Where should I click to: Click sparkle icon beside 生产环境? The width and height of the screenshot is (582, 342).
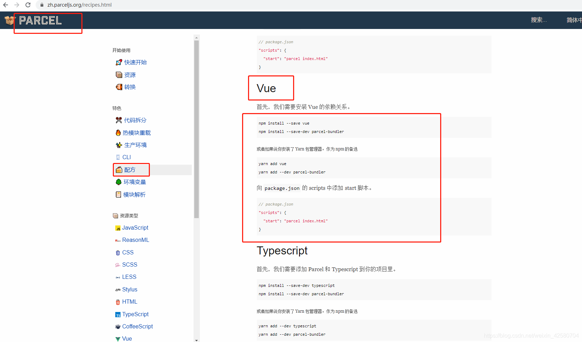pos(119,145)
